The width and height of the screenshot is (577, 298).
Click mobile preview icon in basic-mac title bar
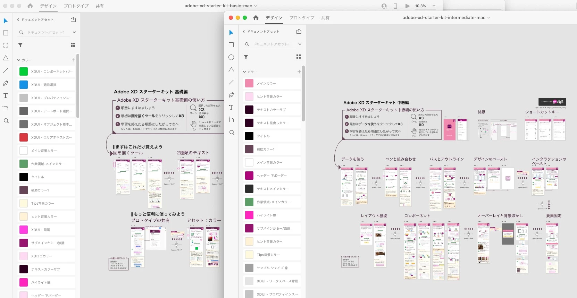click(x=395, y=6)
